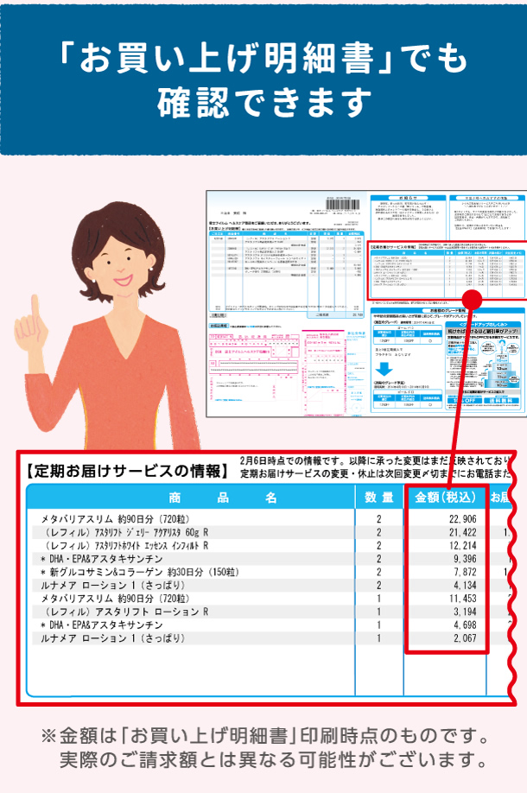
Task: Click the ※金額は「お買い上げ明細書」印刷時点 footnote
Action: point(265,735)
